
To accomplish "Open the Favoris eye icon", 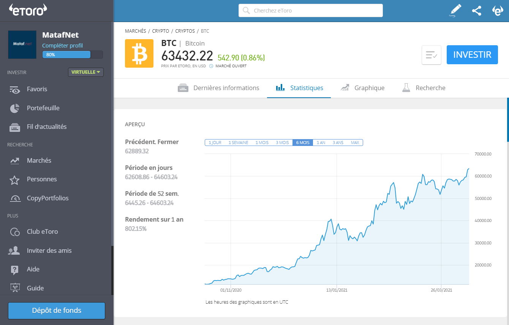I will pos(15,89).
